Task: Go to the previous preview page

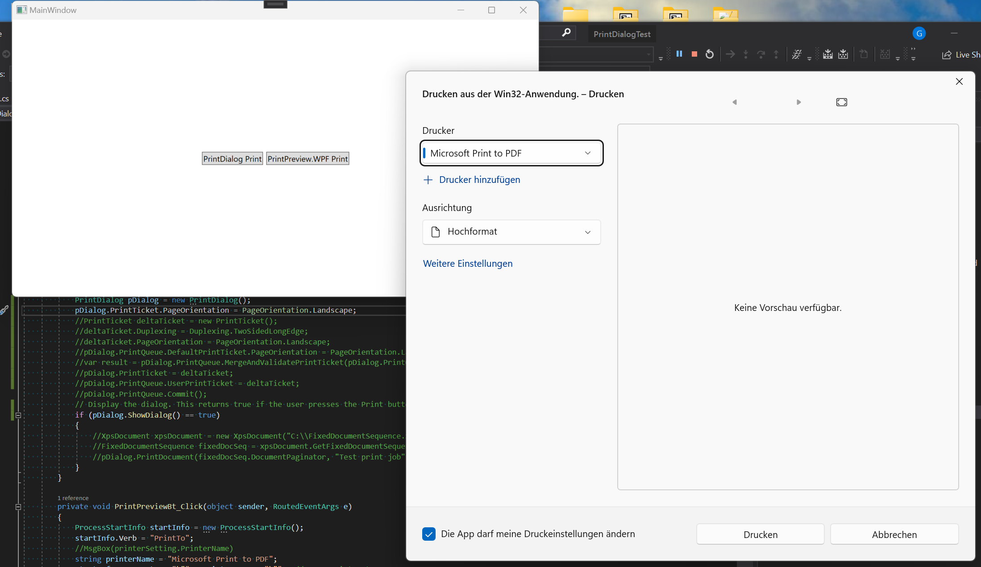Action: click(734, 102)
